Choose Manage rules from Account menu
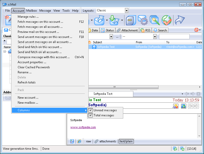This screenshot has height=154, width=204. (x=50, y=17)
